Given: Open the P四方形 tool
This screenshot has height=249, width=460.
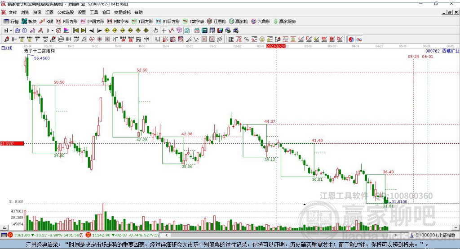Looking at the screenshot, I should pyautogui.click(x=67, y=22).
